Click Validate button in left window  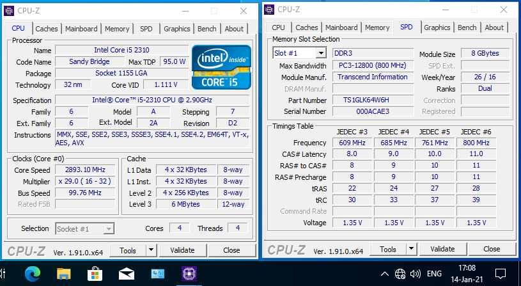[x=182, y=250]
